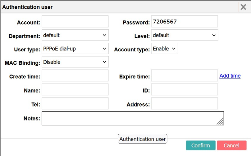Change Account type Enable dropdown
This screenshot has width=251, height=156.
point(164,49)
